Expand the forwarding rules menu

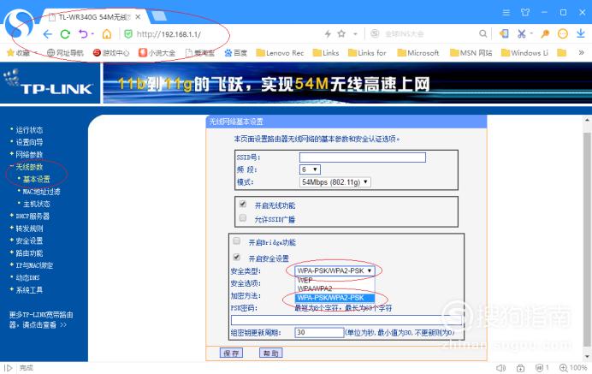tap(29, 229)
